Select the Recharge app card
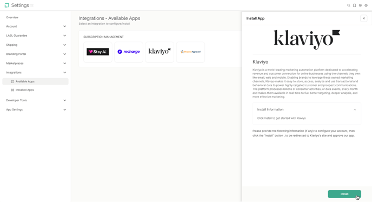The width and height of the screenshot is (372, 202). click(x=129, y=52)
